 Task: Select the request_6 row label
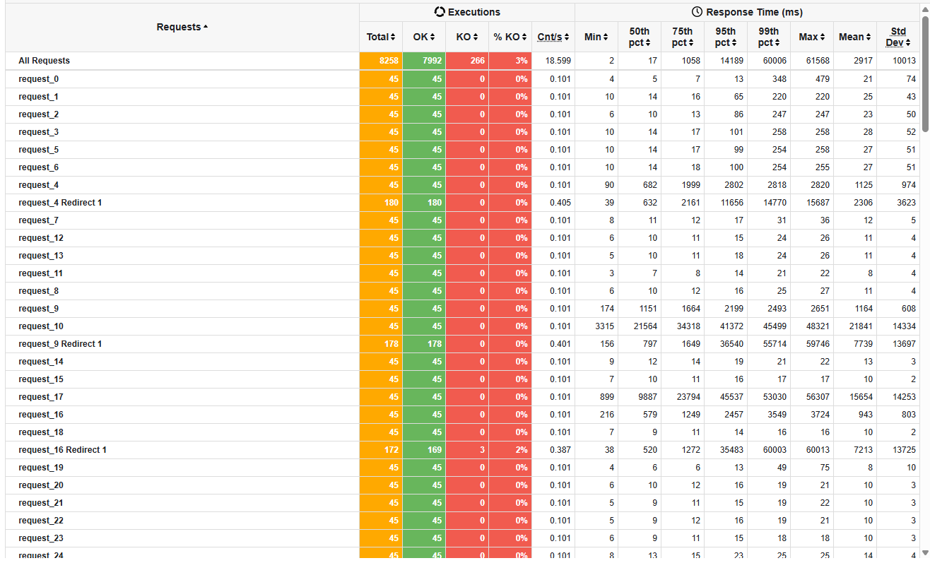[x=38, y=167]
